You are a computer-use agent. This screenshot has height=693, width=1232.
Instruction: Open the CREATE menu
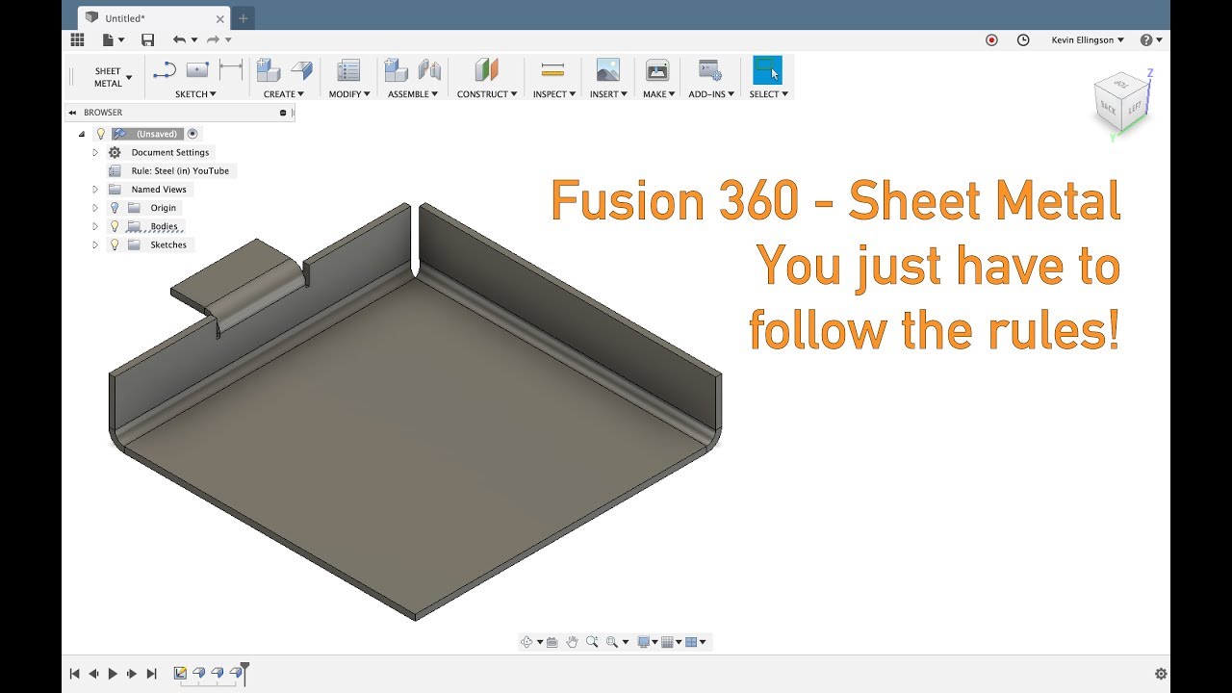[x=284, y=94]
